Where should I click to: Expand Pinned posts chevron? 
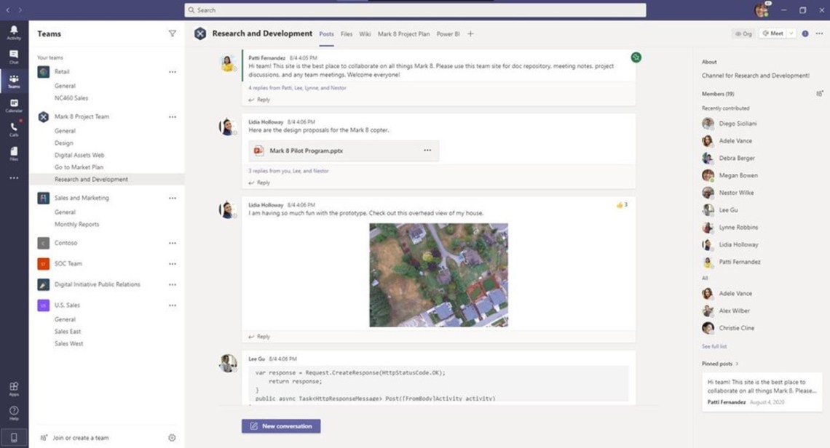(x=737, y=364)
